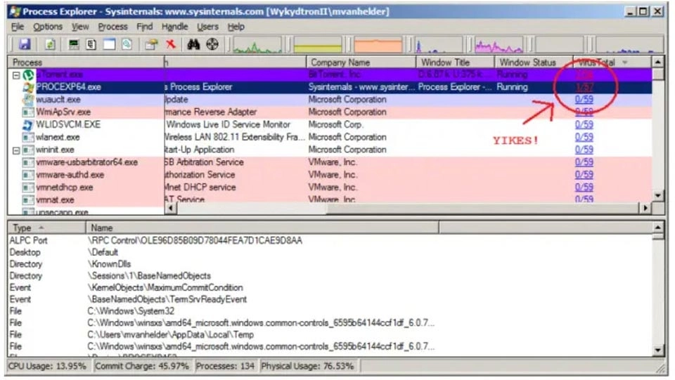Open the Options menu

(48, 27)
